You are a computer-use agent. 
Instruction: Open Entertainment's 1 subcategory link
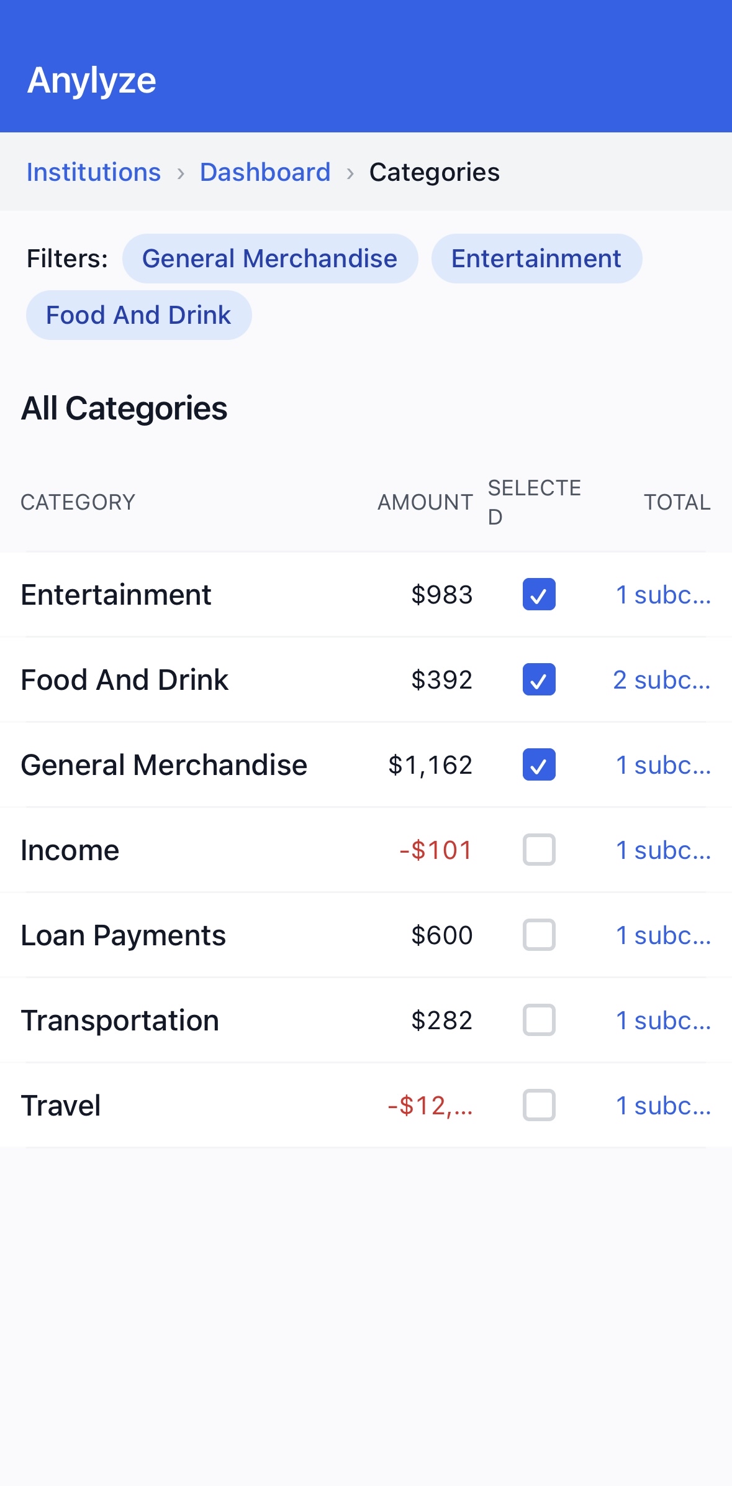pos(663,595)
